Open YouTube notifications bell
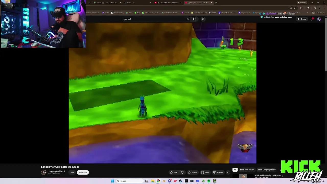Screen dimensions: 327x184 coord(312,19)
